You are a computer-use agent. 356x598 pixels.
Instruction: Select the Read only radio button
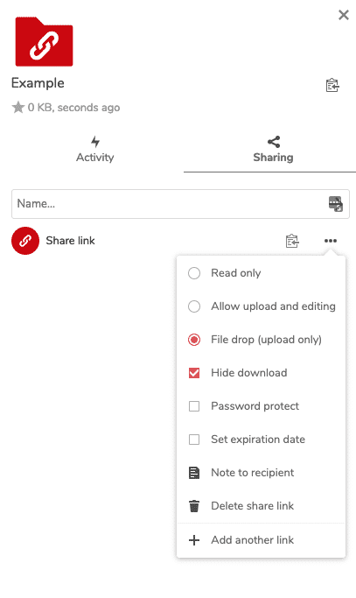click(194, 273)
